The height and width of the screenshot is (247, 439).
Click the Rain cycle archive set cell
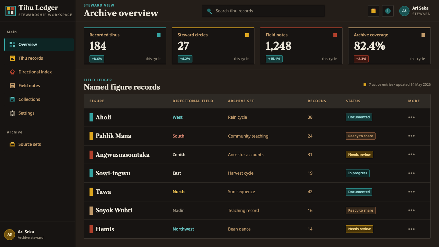(237, 117)
